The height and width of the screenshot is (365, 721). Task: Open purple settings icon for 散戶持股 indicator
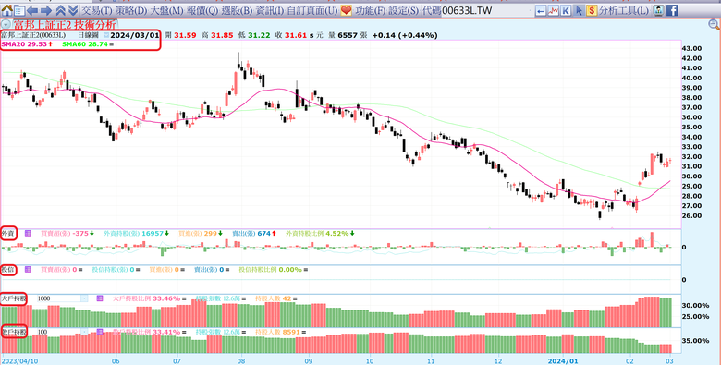[x=100, y=332]
